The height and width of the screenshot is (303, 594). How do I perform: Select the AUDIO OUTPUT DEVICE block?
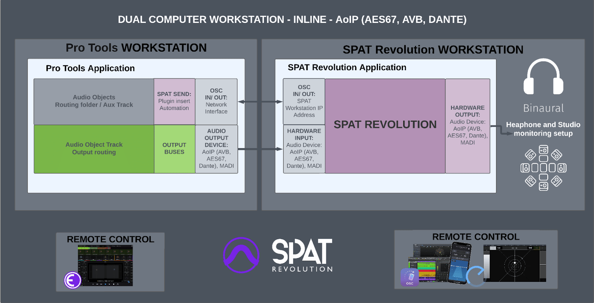[216, 149]
